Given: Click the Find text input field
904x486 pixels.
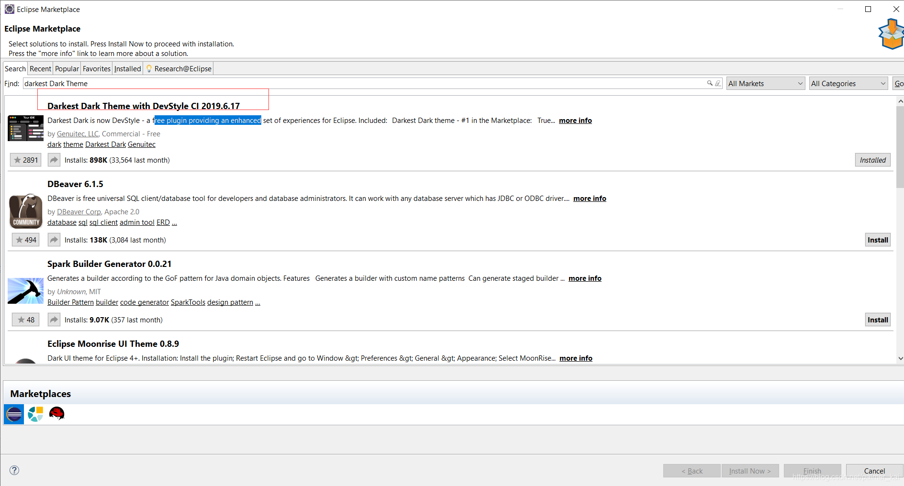Looking at the screenshot, I should [x=372, y=83].
